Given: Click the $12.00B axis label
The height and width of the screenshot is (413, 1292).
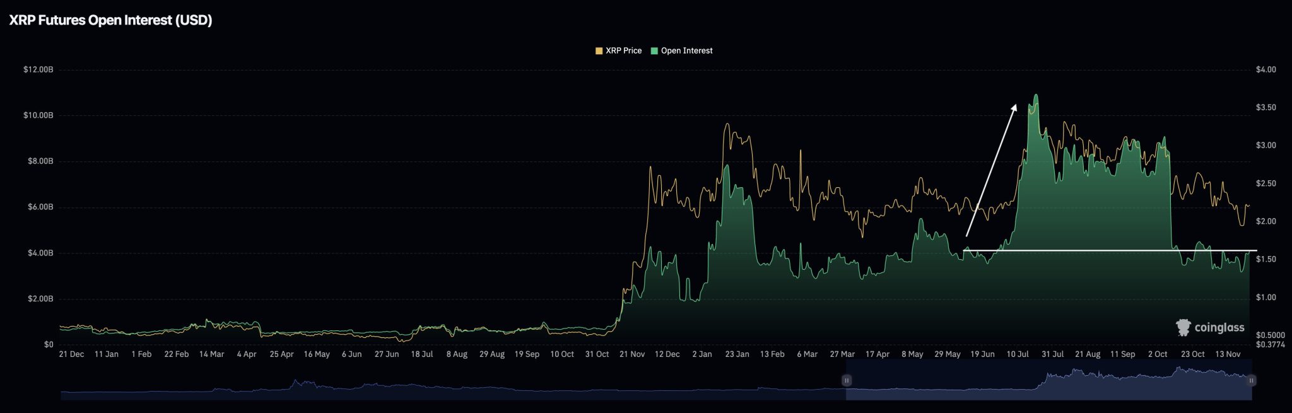Looking at the screenshot, I should pyautogui.click(x=38, y=69).
